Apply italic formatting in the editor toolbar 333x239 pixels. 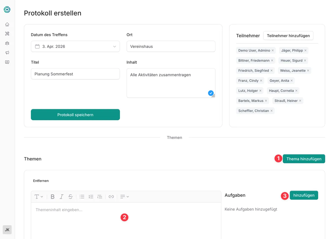(61, 197)
